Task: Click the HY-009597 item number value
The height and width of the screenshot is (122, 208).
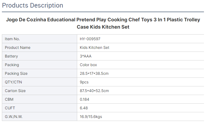Action: tap(90, 39)
